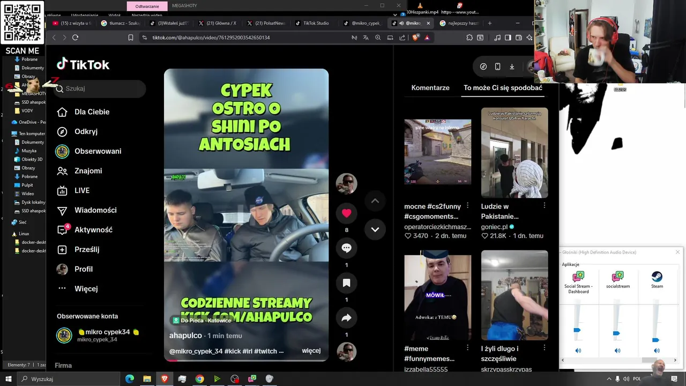Open the phone app icon in TikTok header
The height and width of the screenshot is (386, 686).
[497, 66]
